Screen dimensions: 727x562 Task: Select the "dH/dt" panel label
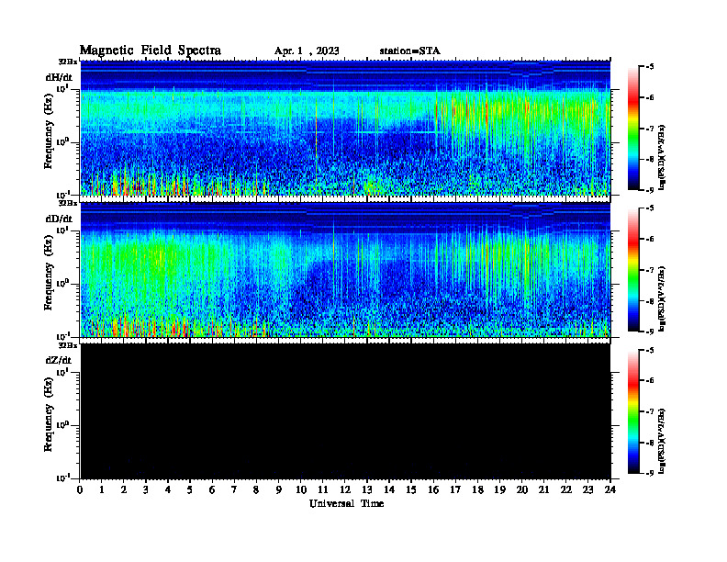click(x=59, y=77)
